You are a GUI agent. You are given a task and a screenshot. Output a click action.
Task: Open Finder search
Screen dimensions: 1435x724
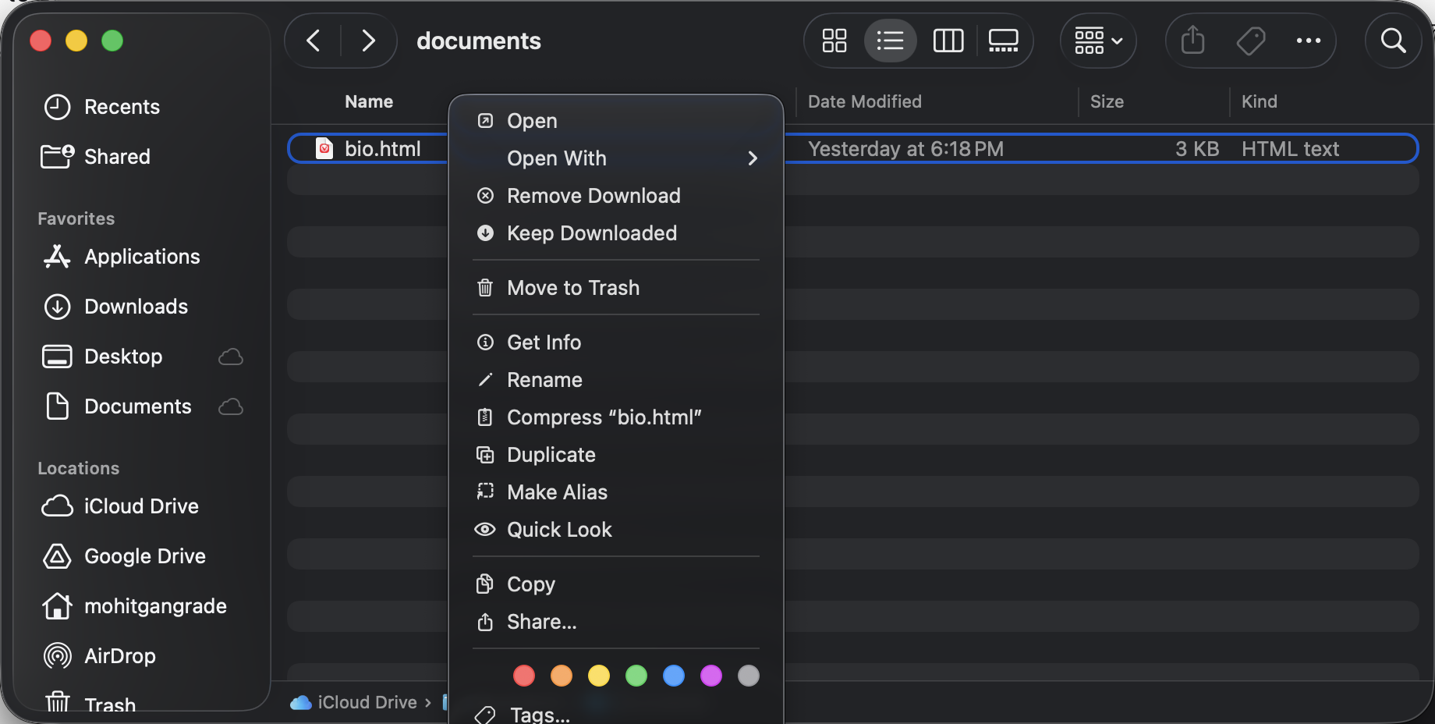[x=1393, y=41]
